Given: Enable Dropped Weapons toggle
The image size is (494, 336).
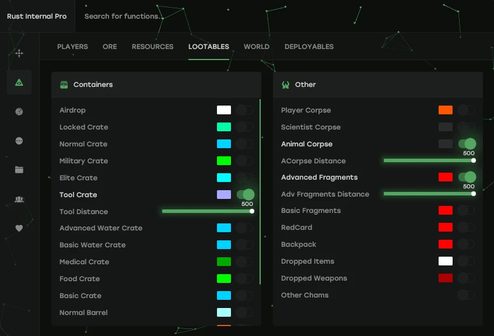Looking at the screenshot, I should click(x=466, y=278).
